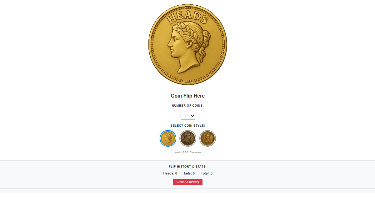The image size is (375, 197).
Task: Click the Clear All History button
Action: pos(188,182)
